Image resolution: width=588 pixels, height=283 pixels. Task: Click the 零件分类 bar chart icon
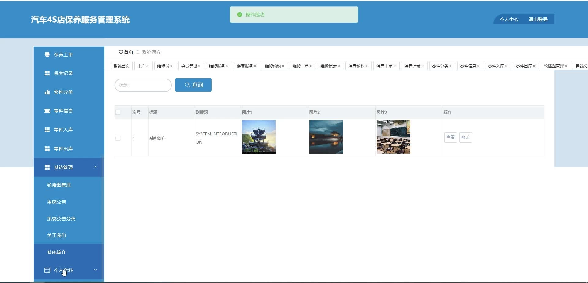(x=47, y=92)
